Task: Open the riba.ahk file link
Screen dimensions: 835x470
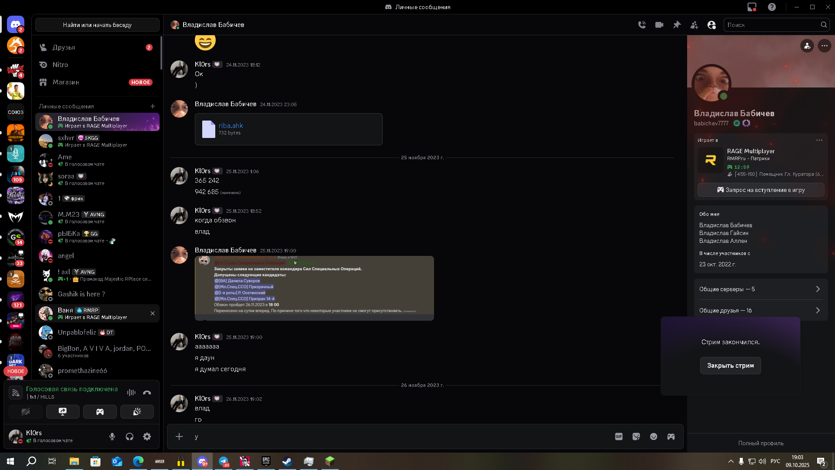Action: pos(230,125)
